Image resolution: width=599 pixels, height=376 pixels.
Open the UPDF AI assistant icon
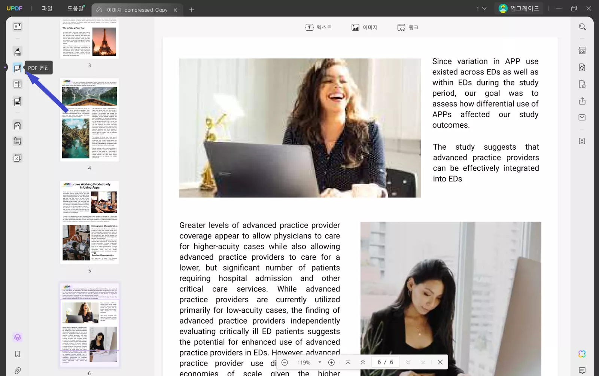click(x=582, y=354)
